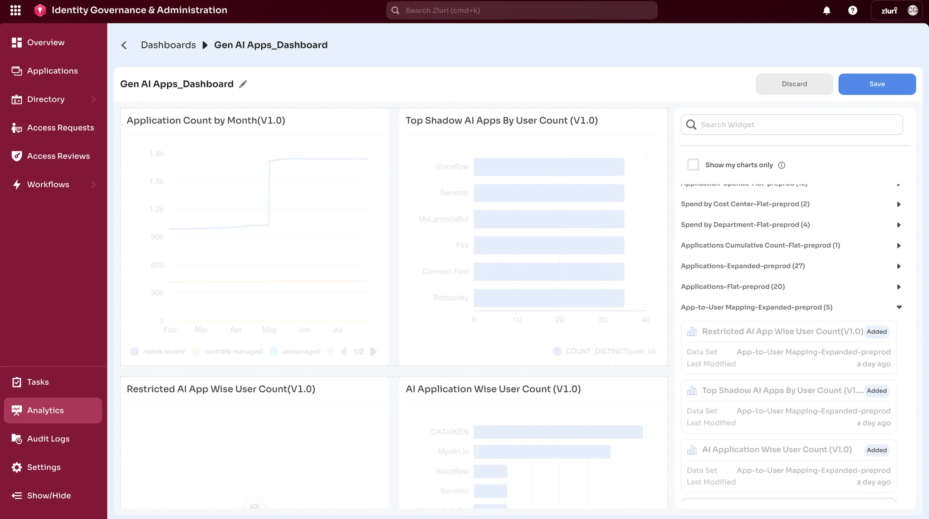This screenshot has width=929, height=519.
Task: Click the Applications sidebar icon
Action: click(x=17, y=71)
